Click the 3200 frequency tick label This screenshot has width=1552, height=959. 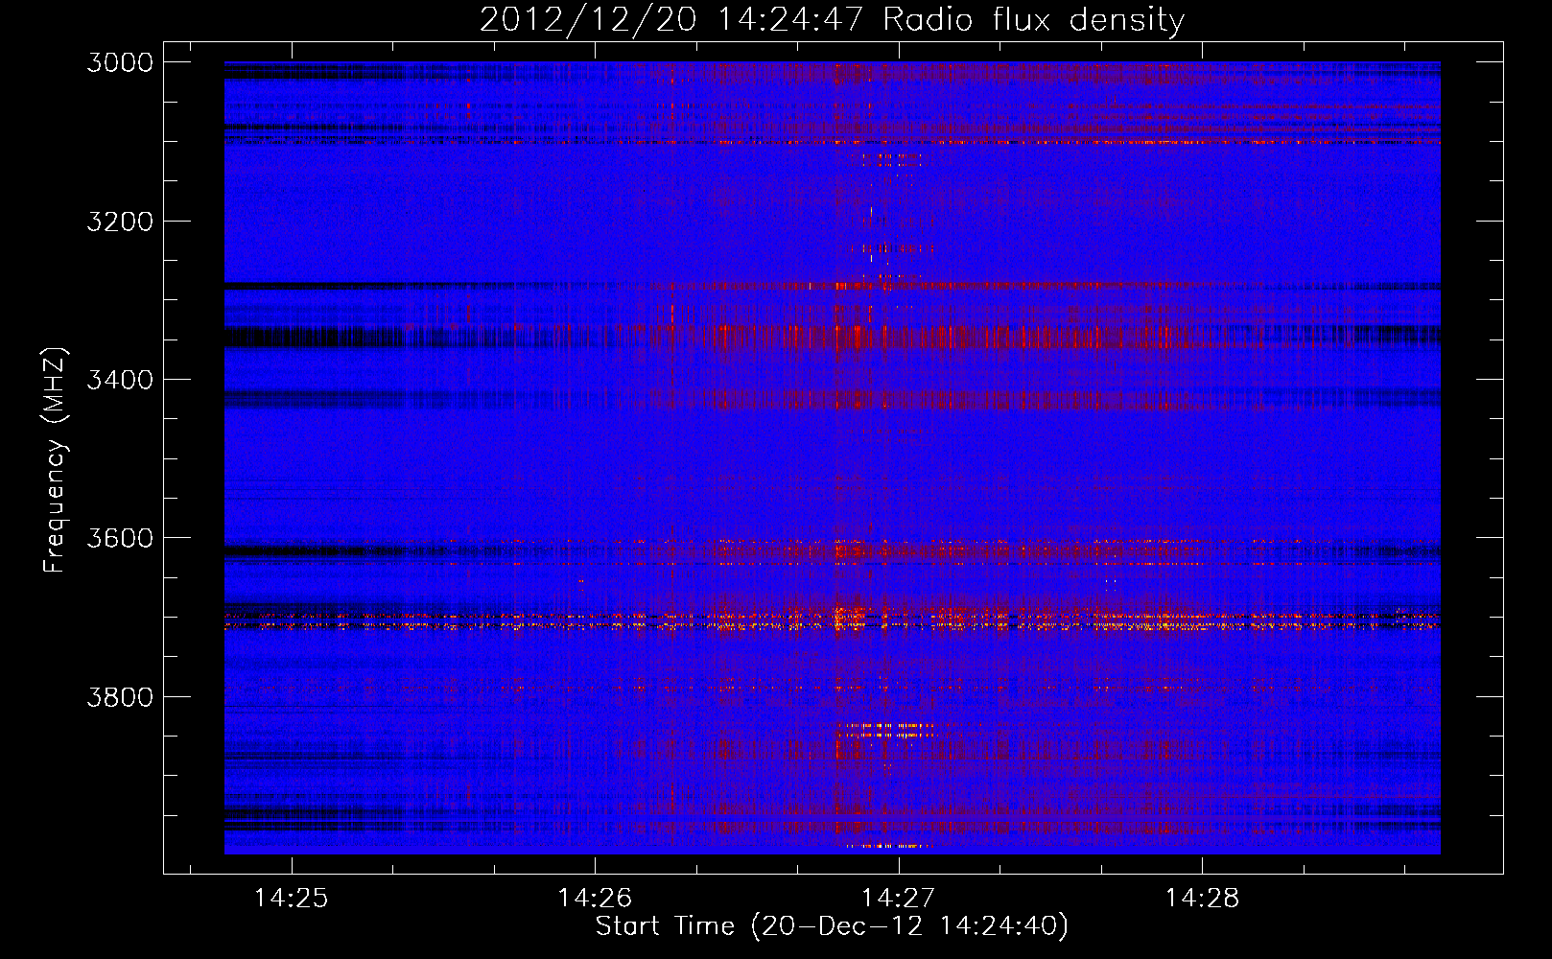point(120,222)
